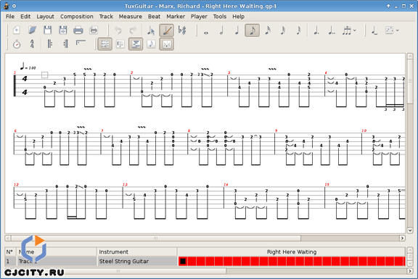
Task: Toggle the score notation display icon
Action: (x=151, y=44)
